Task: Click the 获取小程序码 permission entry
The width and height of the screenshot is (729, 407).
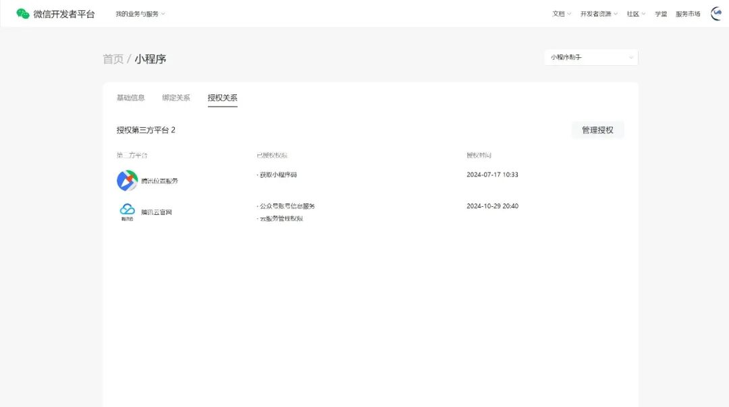Action: coord(277,175)
